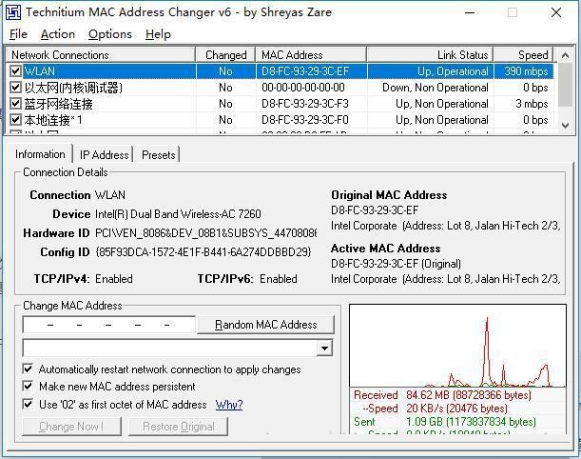Screen dimensions: 581x459
Task: Click MAC address 00-00-00-00-00-00 cell
Action: [x=303, y=88]
